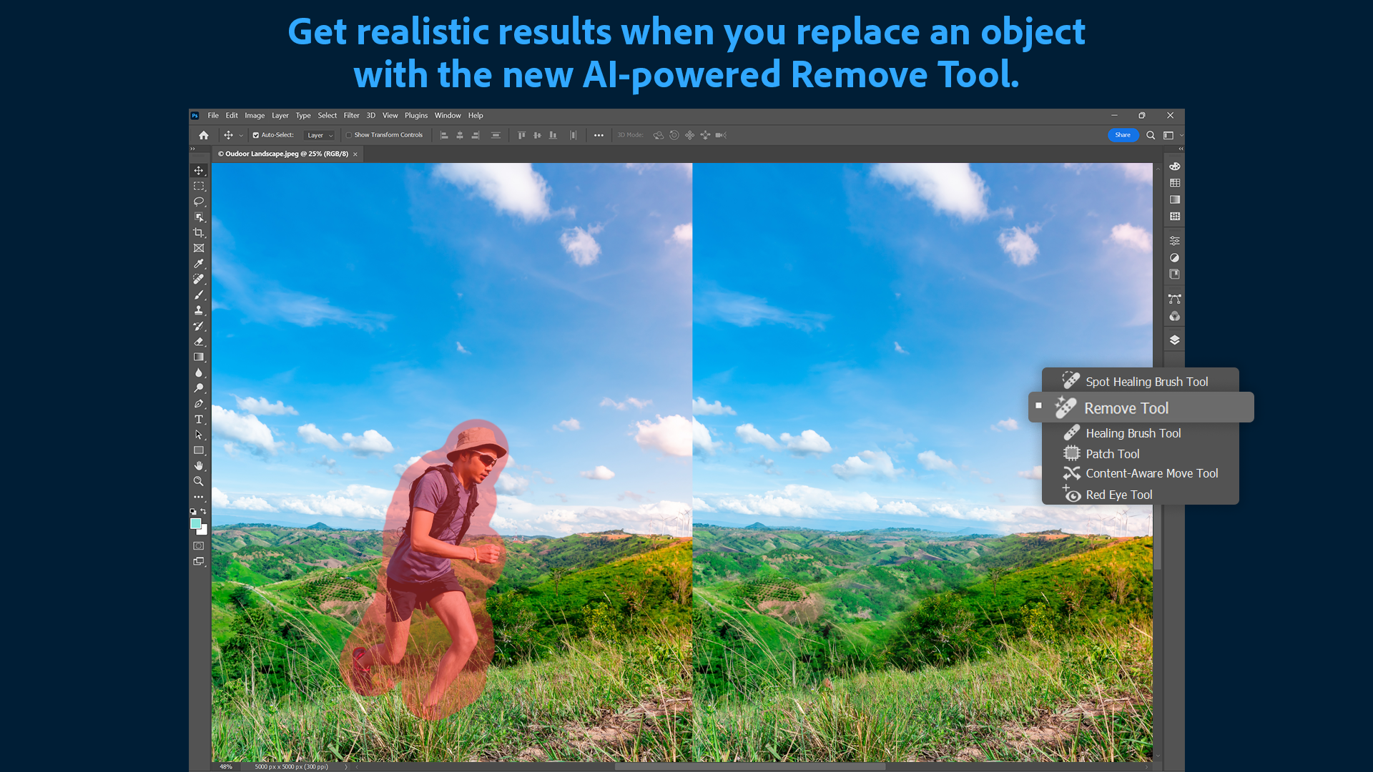Enable the Auto-Select checkbox
Image resolution: width=1373 pixels, height=772 pixels.
[255, 134]
